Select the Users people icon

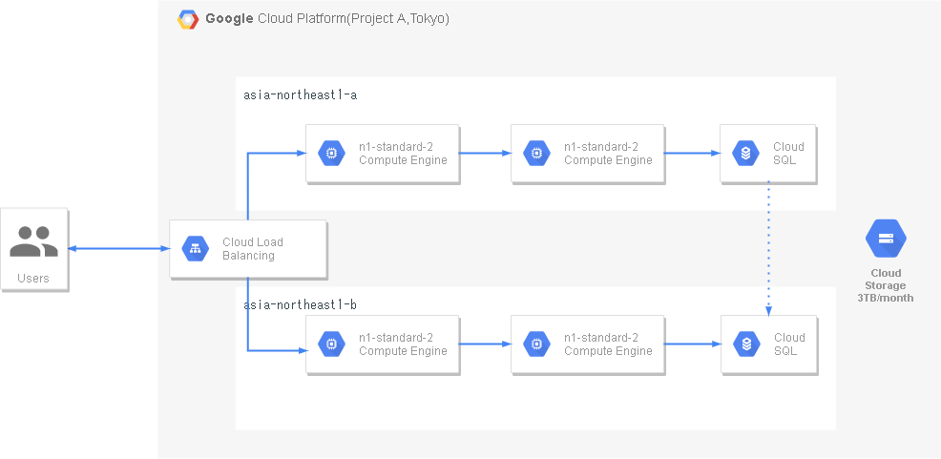coord(33,241)
